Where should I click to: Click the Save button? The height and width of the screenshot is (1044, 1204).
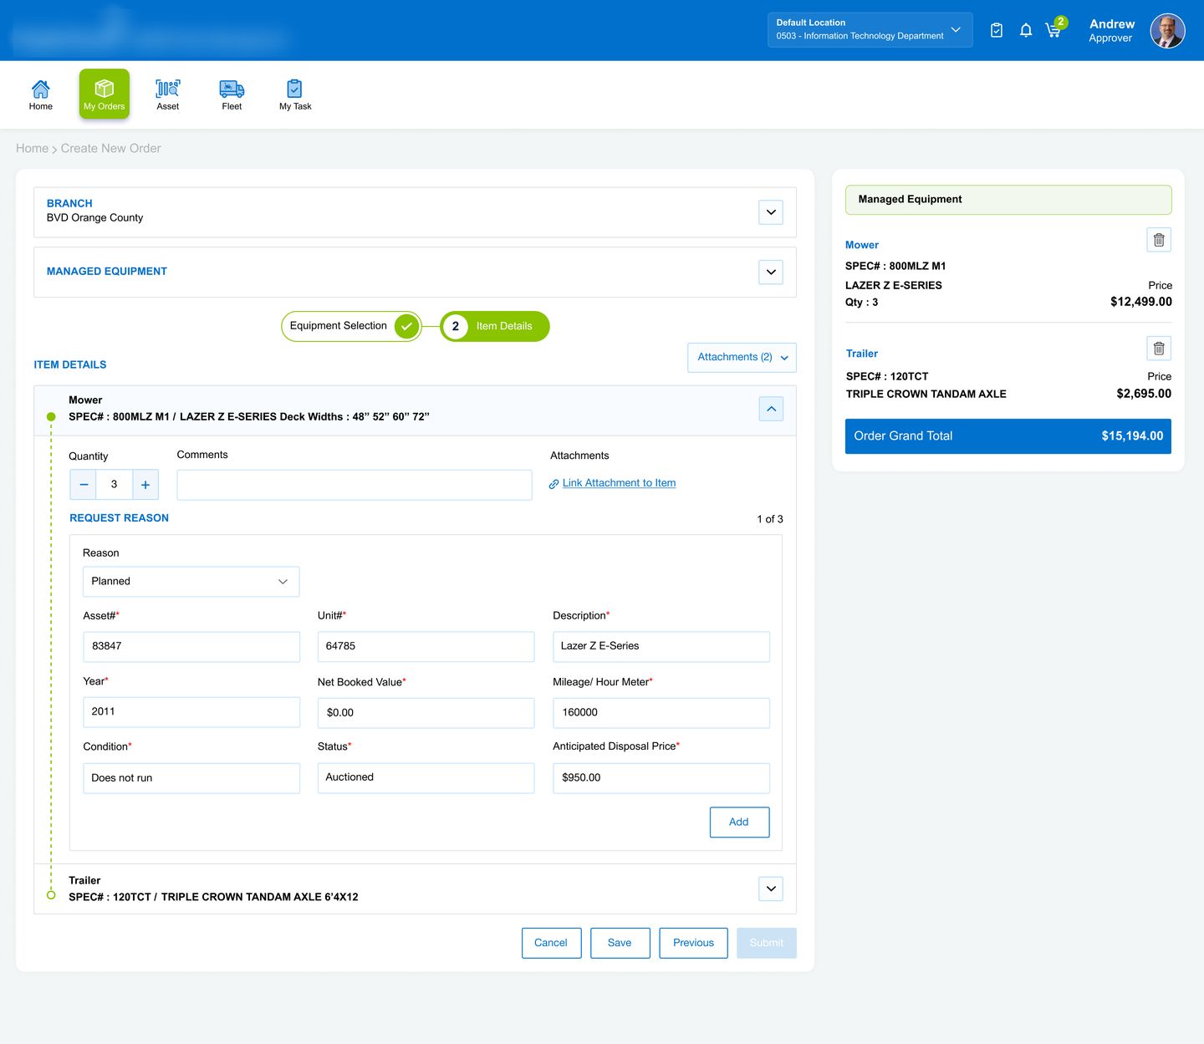620,943
